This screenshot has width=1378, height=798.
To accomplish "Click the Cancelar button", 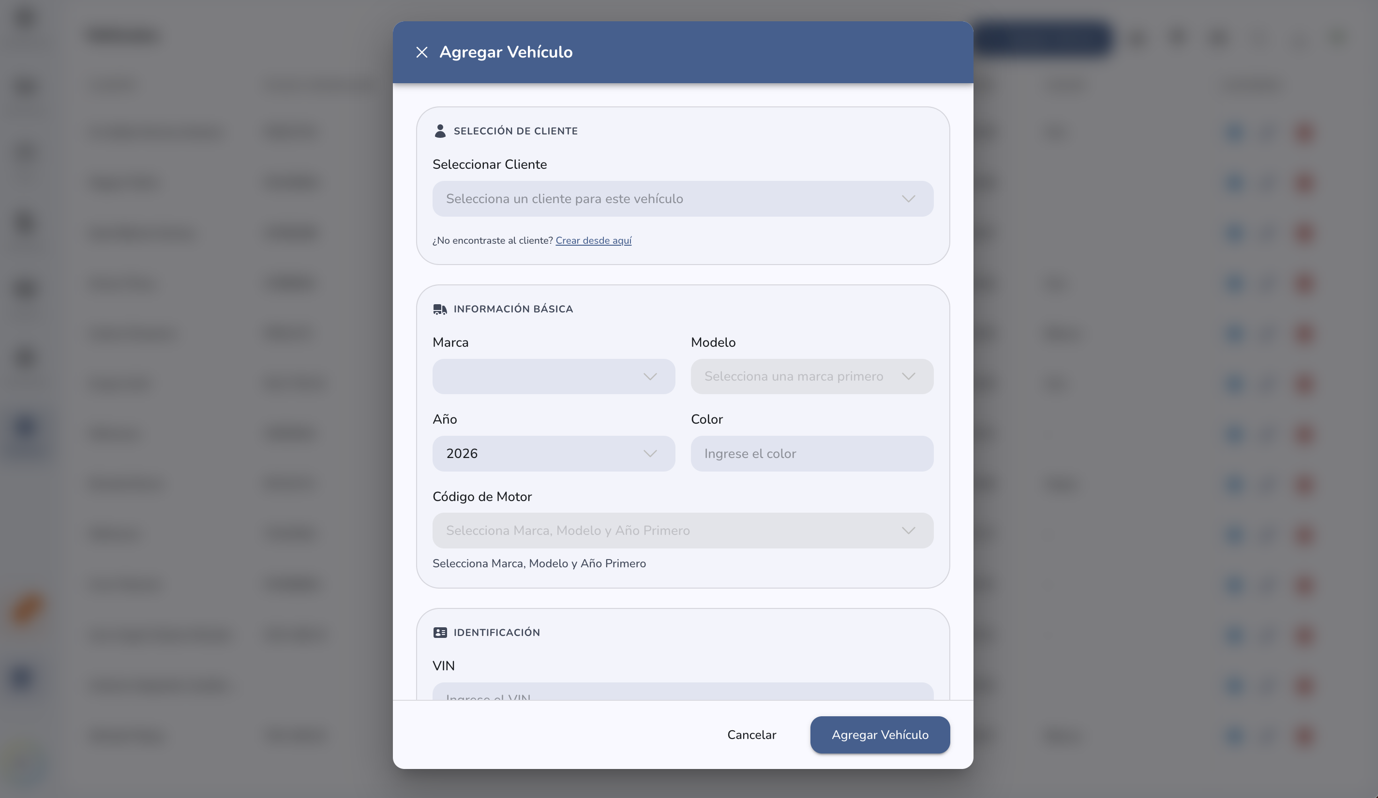I will pyautogui.click(x=751, y=735).
